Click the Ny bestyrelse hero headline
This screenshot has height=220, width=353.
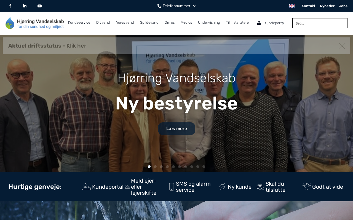[x=176, y=104]
